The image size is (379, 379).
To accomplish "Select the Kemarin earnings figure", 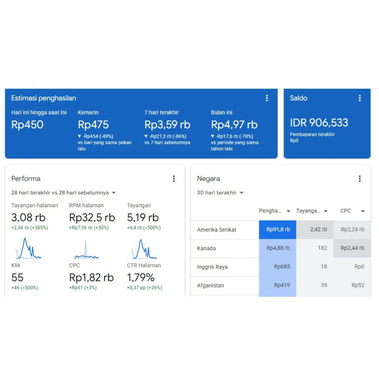I will (x=93, y=125).
